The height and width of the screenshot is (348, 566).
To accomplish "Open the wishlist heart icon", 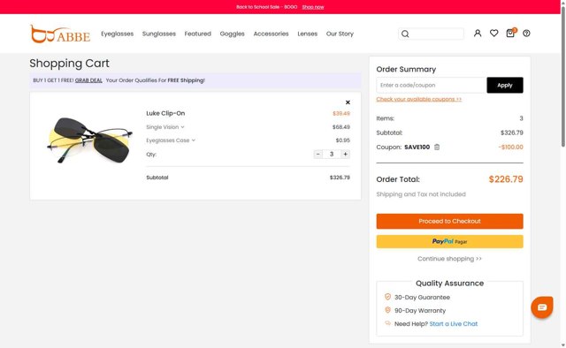I will [493, 34].
